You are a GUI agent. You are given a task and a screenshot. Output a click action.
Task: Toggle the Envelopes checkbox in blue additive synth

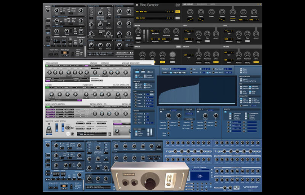145,77
